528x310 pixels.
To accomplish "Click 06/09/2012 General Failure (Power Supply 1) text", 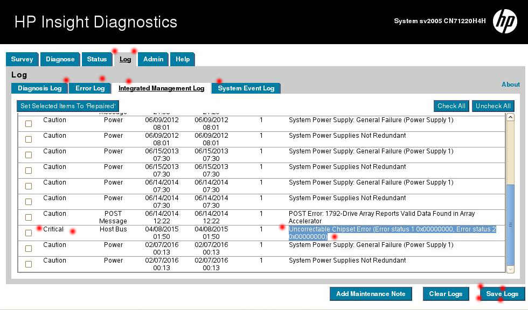I will [371, 120].
